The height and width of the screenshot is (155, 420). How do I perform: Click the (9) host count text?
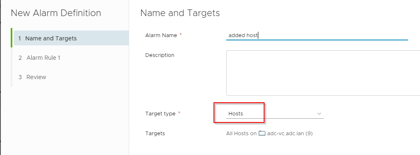(x=309, y=133)
